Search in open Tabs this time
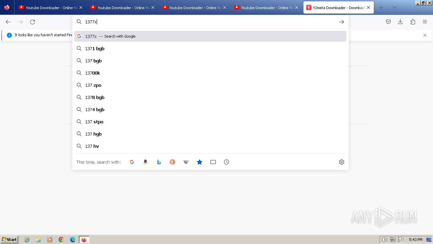433x244 pixels. [x=213, y=162]
